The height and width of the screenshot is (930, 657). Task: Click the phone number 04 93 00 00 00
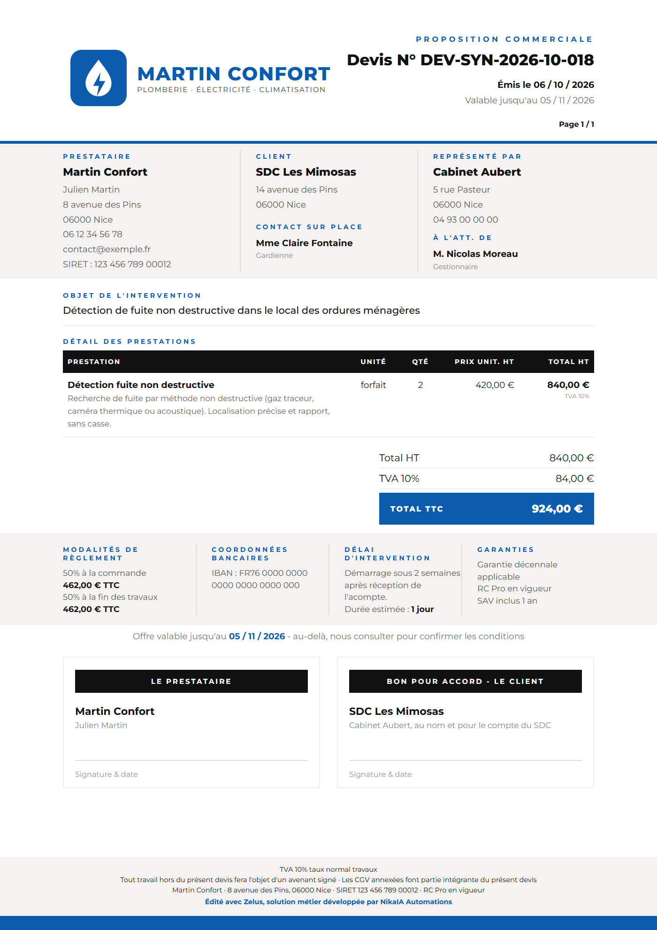(x=466, y=220)
